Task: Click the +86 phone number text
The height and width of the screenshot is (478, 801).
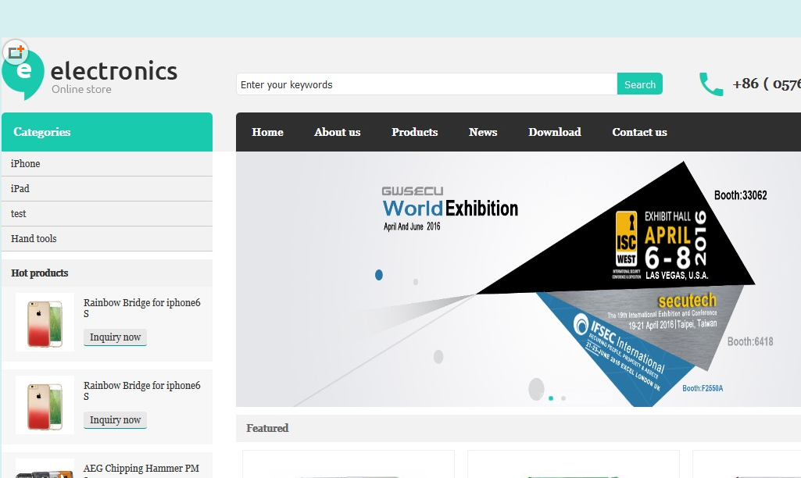Action: point(767,84)
